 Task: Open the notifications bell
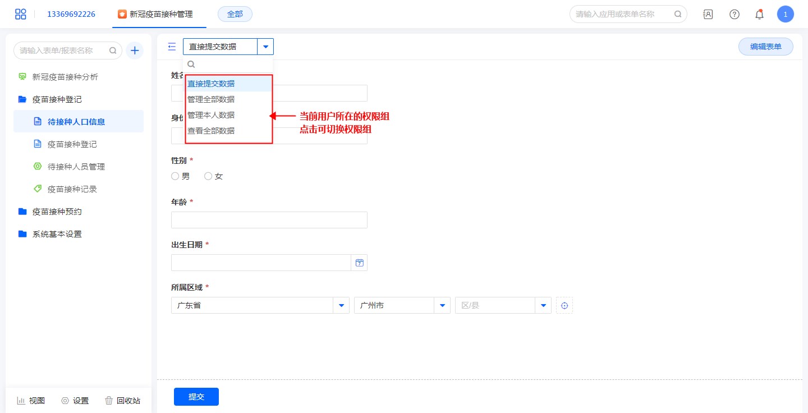[x=759, y=14]
